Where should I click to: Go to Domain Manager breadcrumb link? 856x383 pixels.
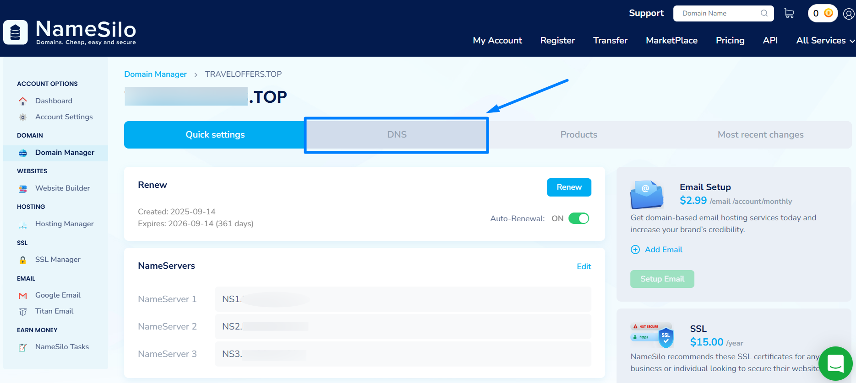pyautogui.click(x=155, y=74)
